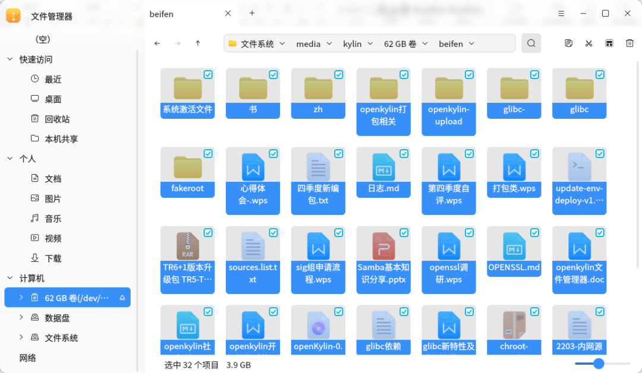The width and height of the screenshot is (642, 373).
Task: Select the Samba基本知识分享.pptx file icon
Action: pos(383,246)
